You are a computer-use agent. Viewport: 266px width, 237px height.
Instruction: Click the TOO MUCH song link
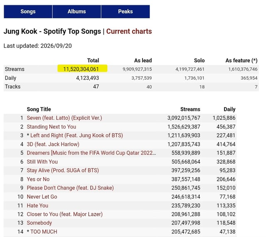pos(44,232)
